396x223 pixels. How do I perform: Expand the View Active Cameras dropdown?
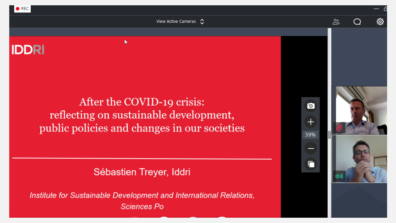click(176, 21)
